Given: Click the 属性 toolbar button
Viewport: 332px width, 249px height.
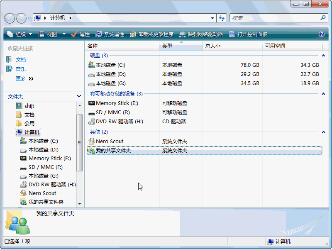Looking at the screenshot, I should click(x=80, y=34).
